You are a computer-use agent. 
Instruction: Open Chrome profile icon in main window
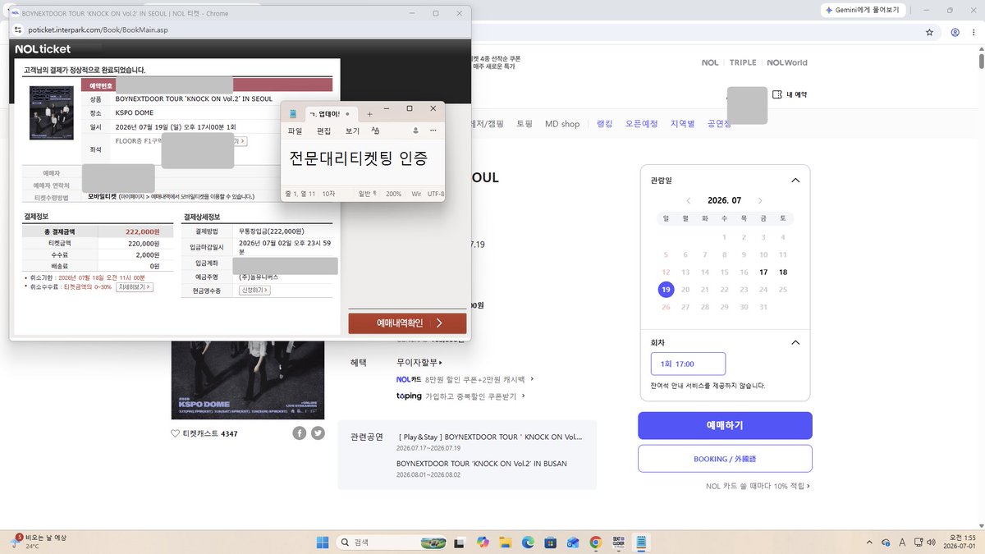click(x=955, y=33)
